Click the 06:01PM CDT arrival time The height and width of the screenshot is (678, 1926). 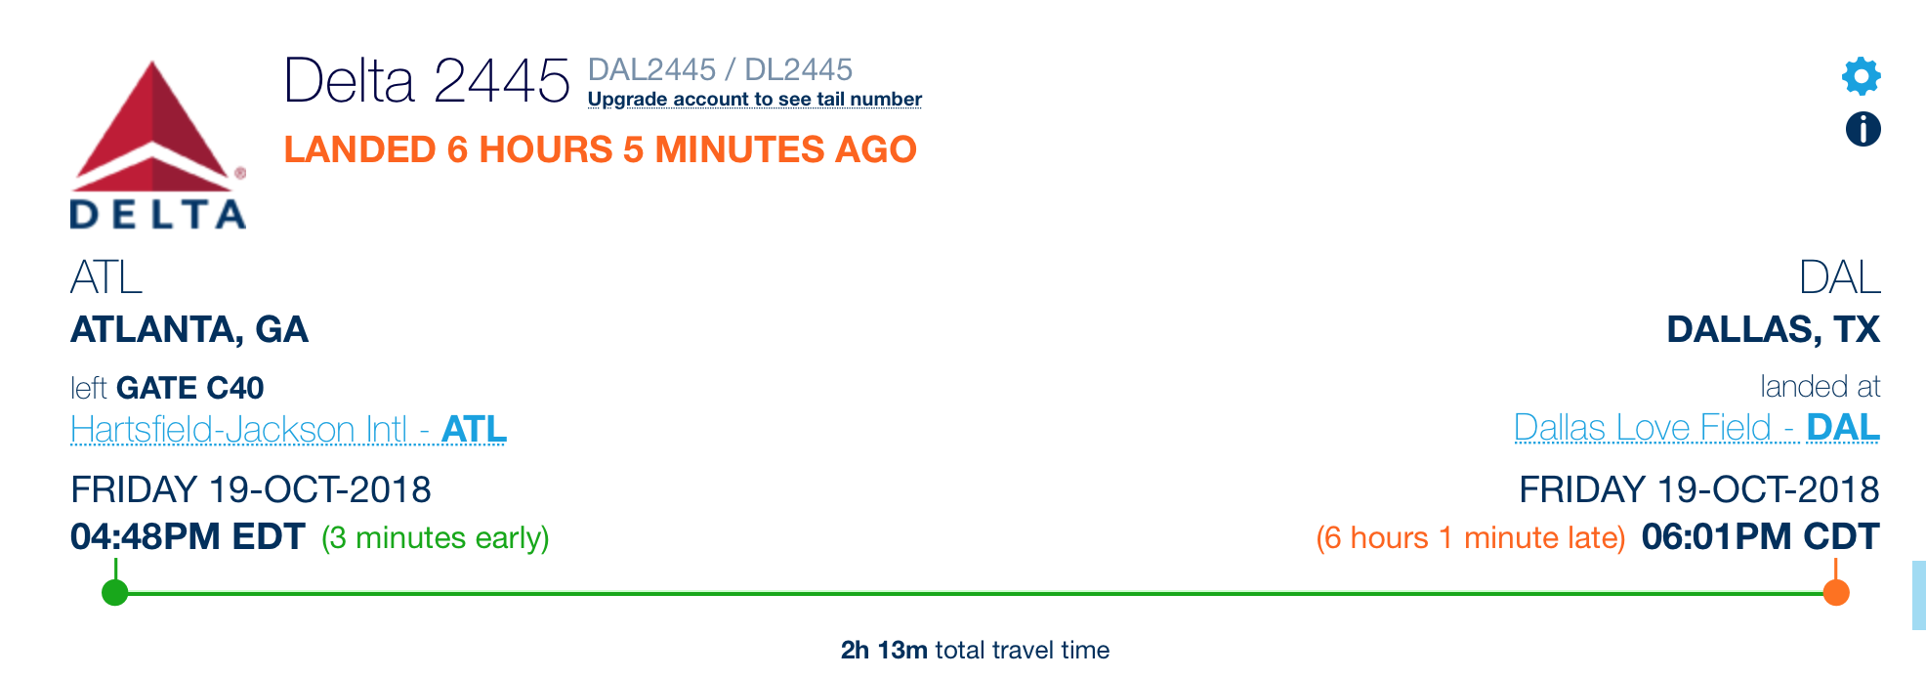pyautogui.click(x=1759, y=536)
